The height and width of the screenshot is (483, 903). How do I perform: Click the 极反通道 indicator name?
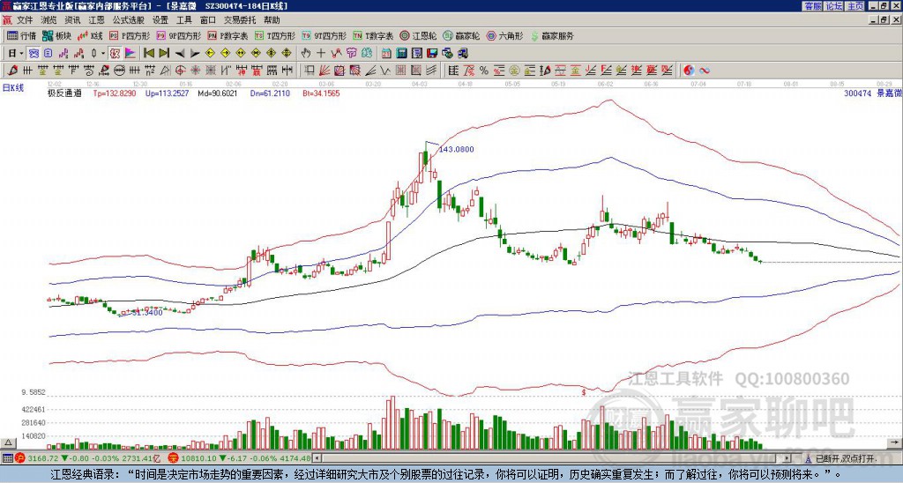[64, 93]
